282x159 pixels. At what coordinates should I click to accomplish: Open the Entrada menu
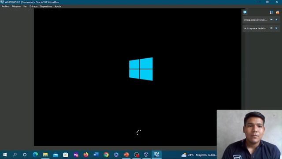pyautogui.click(x=33, y=7)
